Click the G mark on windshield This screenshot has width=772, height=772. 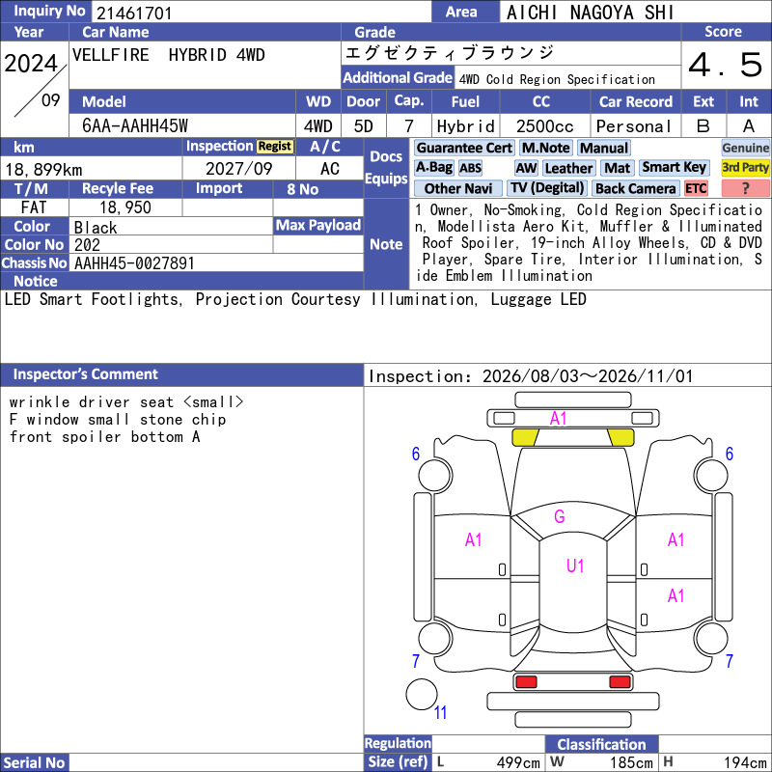560,516
